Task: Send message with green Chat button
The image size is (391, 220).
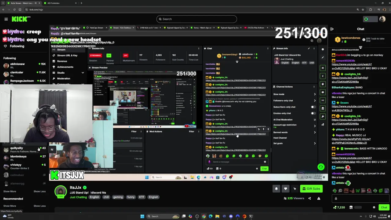Action: [x=384, y=207]
